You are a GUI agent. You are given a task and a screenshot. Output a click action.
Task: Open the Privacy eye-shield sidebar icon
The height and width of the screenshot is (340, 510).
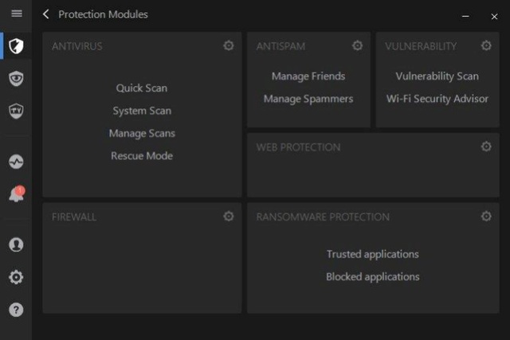coord(16,78)
